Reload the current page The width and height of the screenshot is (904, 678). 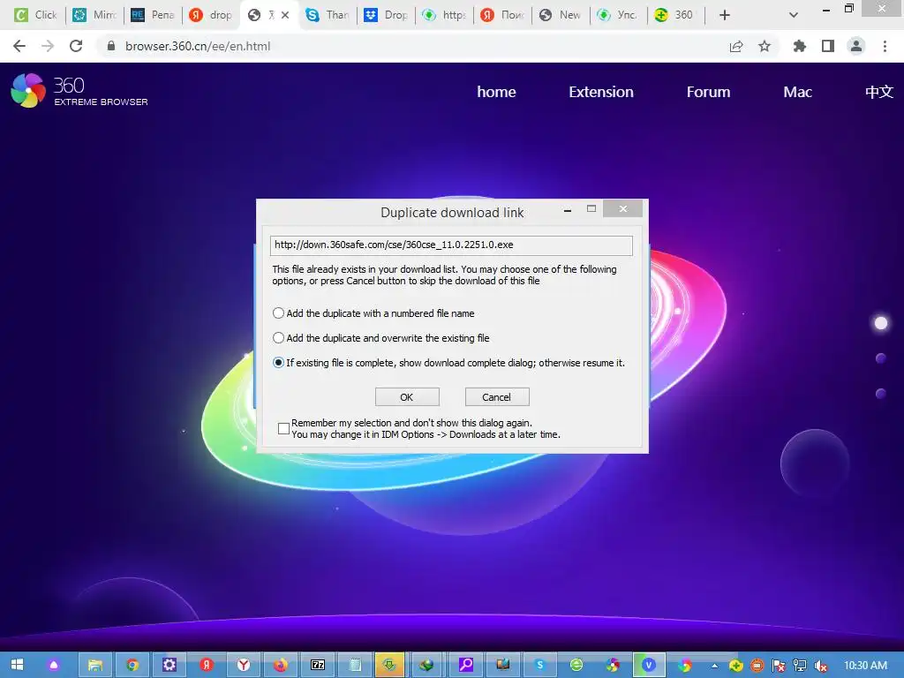(76, 46)
